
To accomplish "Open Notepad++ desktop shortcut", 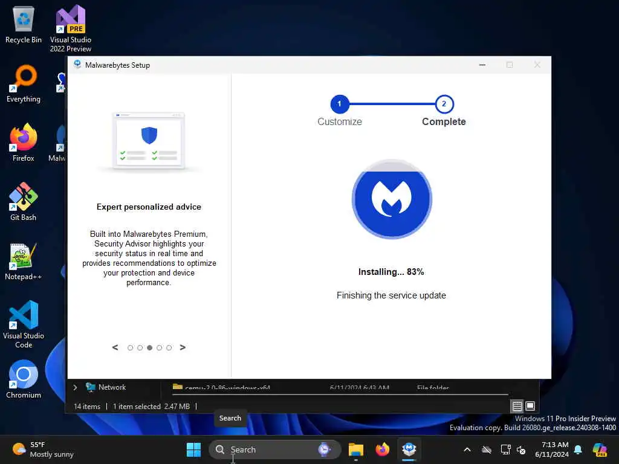I will (24, 261).
